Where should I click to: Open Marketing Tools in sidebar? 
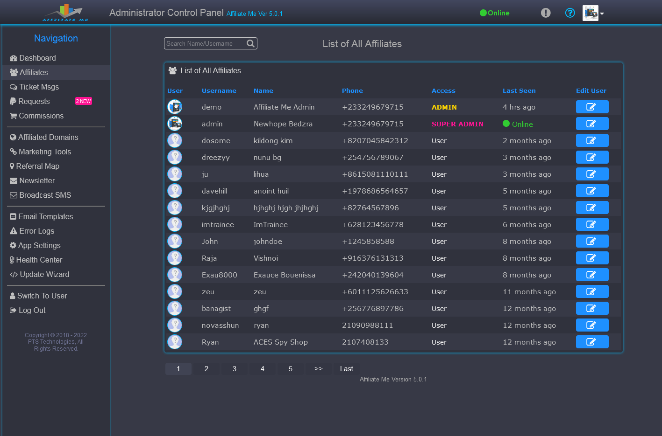44,152
